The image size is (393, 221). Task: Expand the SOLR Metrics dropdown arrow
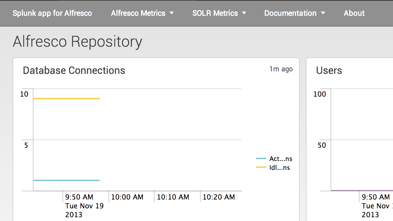[x=244, y=13]
